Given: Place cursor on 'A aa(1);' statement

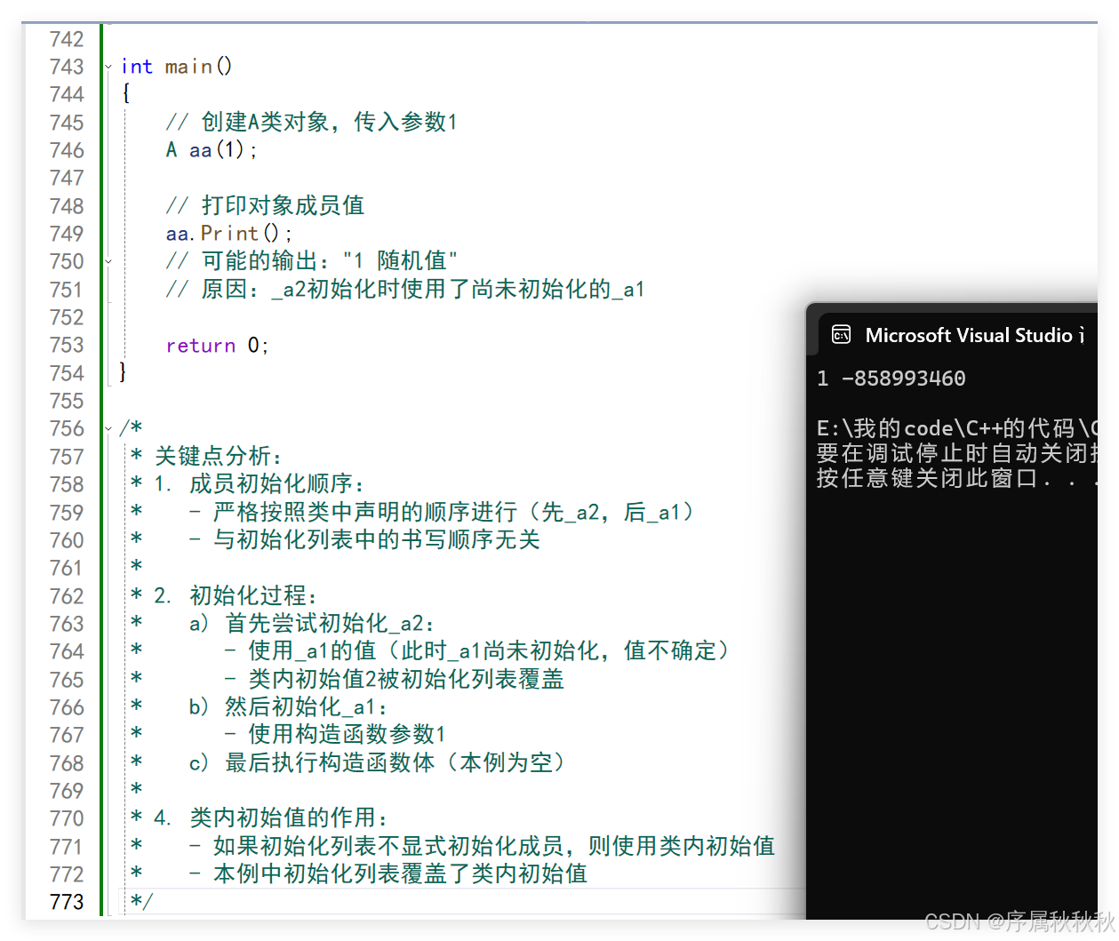Looking at the screenshot, I should pos(212,150).
